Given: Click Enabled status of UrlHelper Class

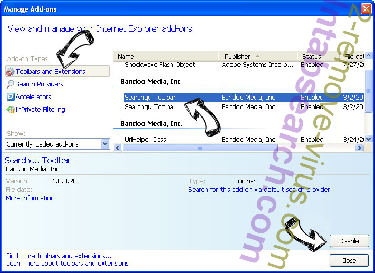Looking at the screenshot, I should pyautogui.click(x=312, y=139).
